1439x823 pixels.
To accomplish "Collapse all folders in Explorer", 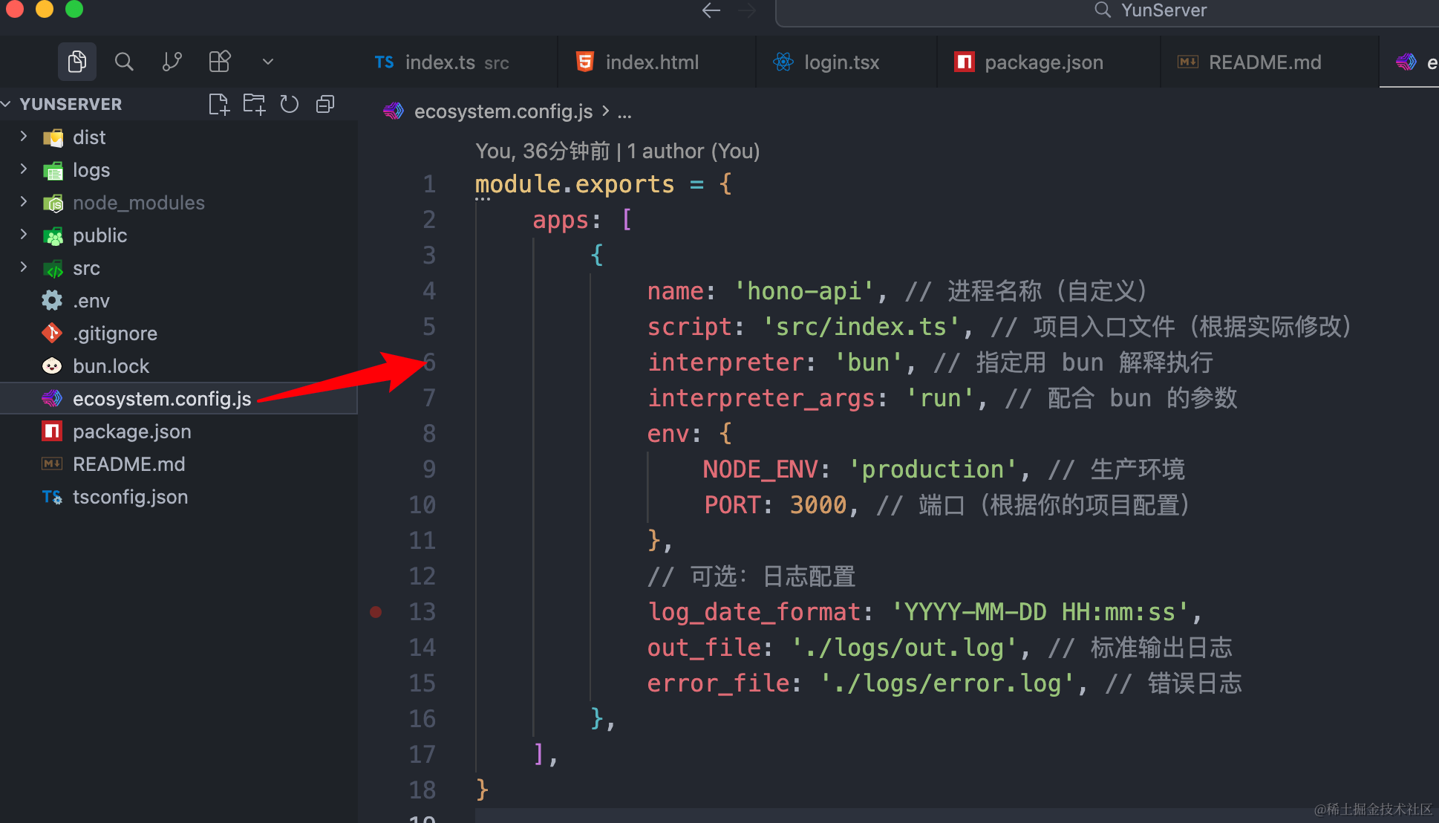I will click(325, 105).
